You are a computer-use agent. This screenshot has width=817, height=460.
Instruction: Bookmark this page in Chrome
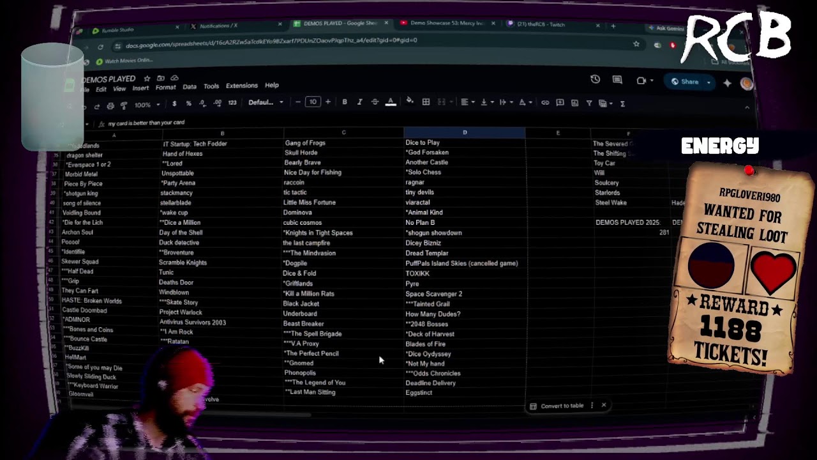point(636,44)
